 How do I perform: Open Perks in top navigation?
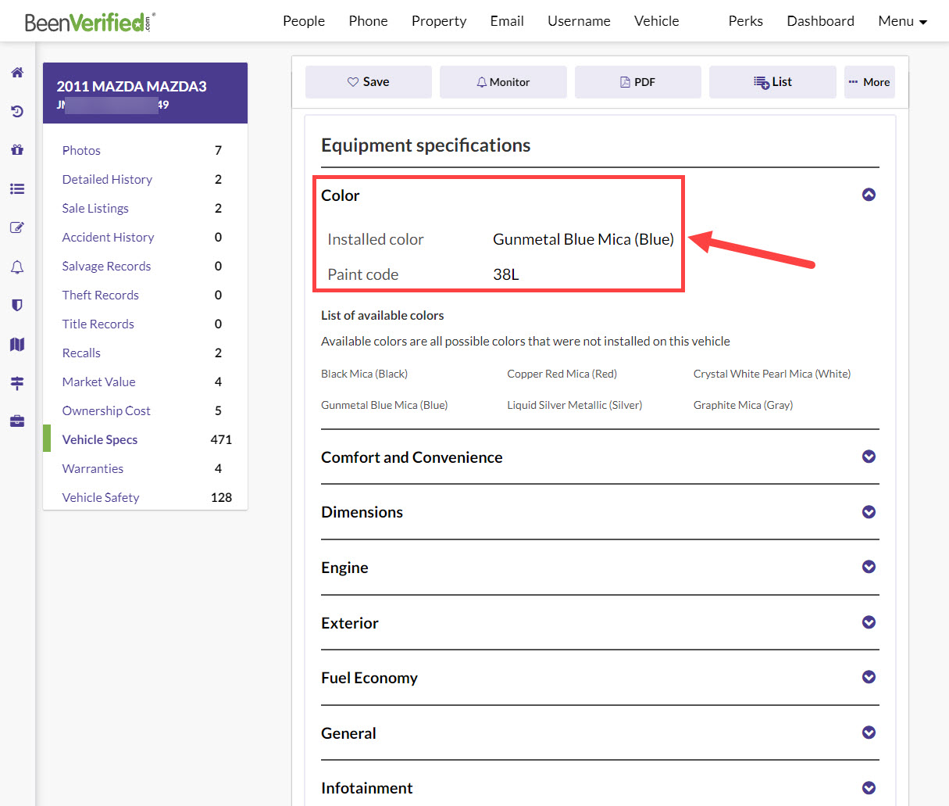tap(745, 21)
